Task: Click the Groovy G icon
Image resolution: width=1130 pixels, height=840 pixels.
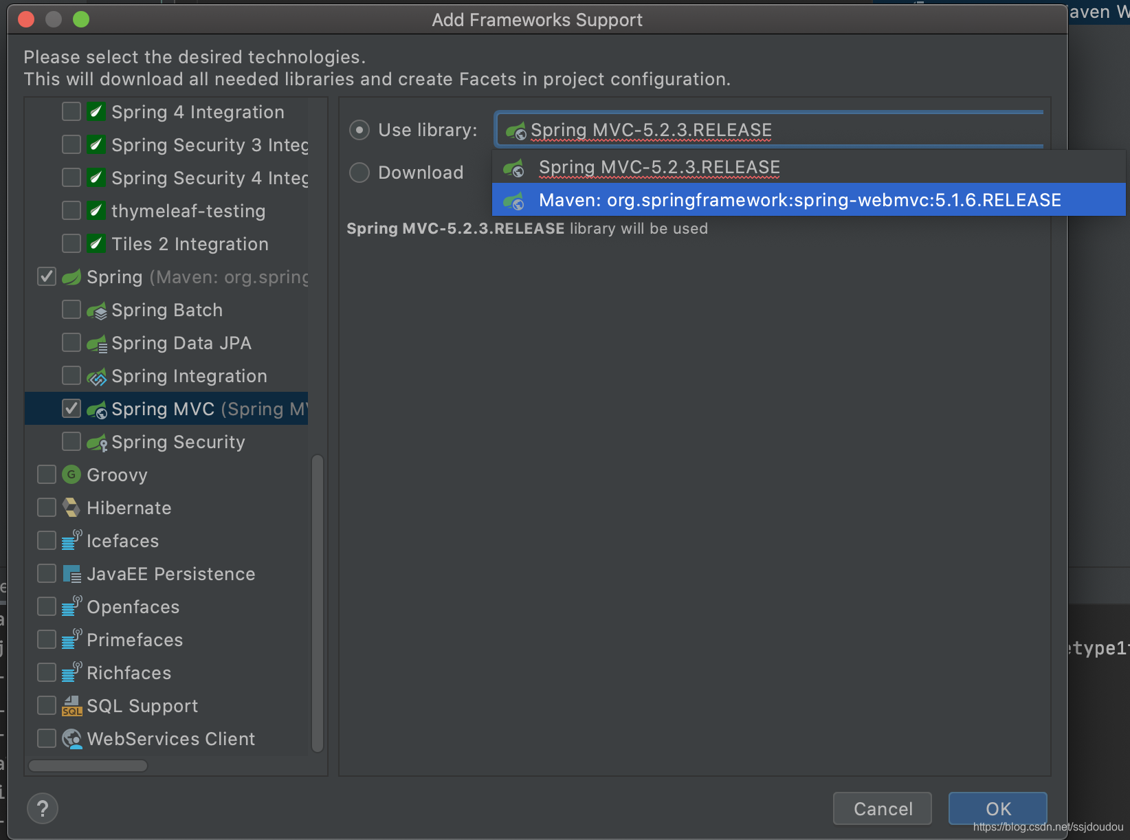Action: (x=71, y=474)
